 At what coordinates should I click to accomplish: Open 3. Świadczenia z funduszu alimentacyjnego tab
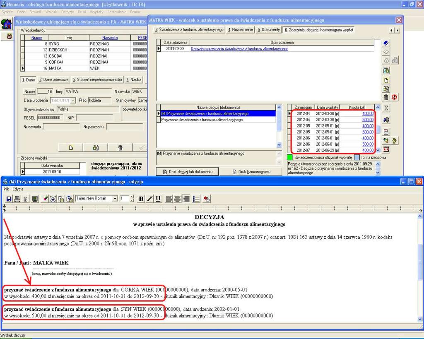click(x=189, y=30)
